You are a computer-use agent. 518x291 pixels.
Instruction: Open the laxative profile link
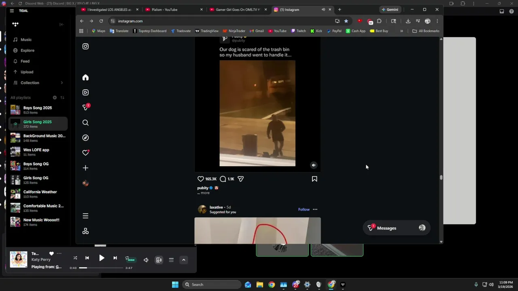coord(216,207)
